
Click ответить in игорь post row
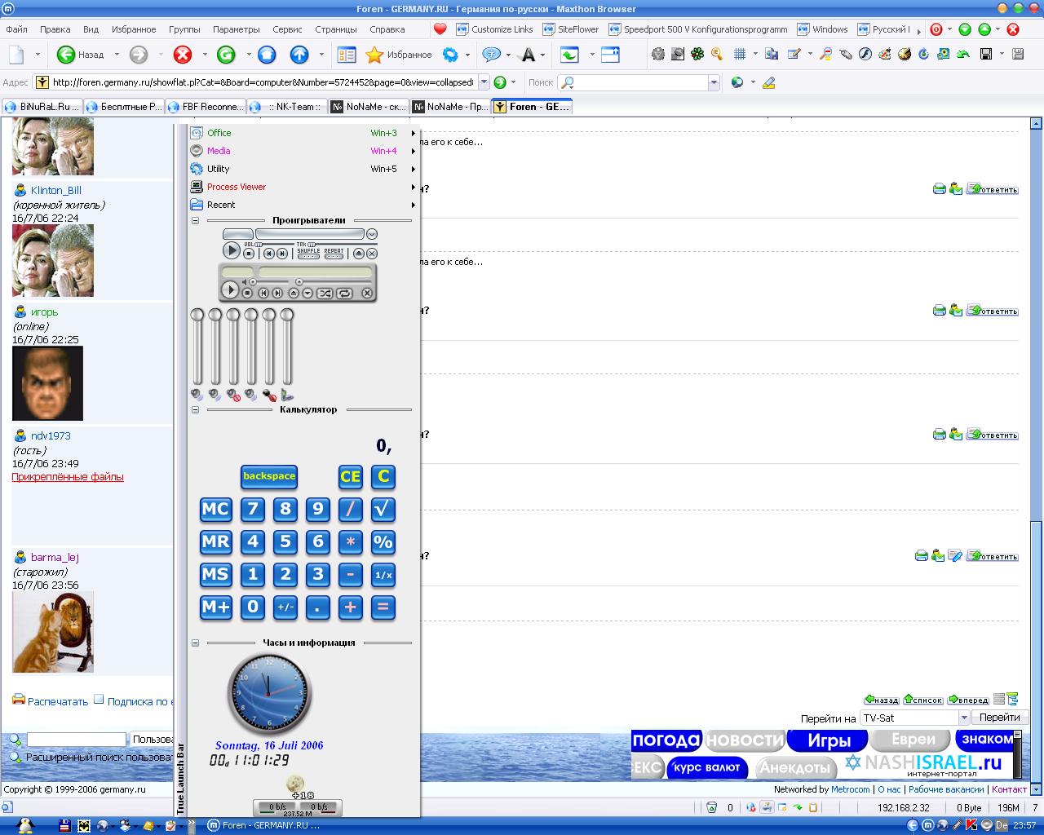coord(992,311)
